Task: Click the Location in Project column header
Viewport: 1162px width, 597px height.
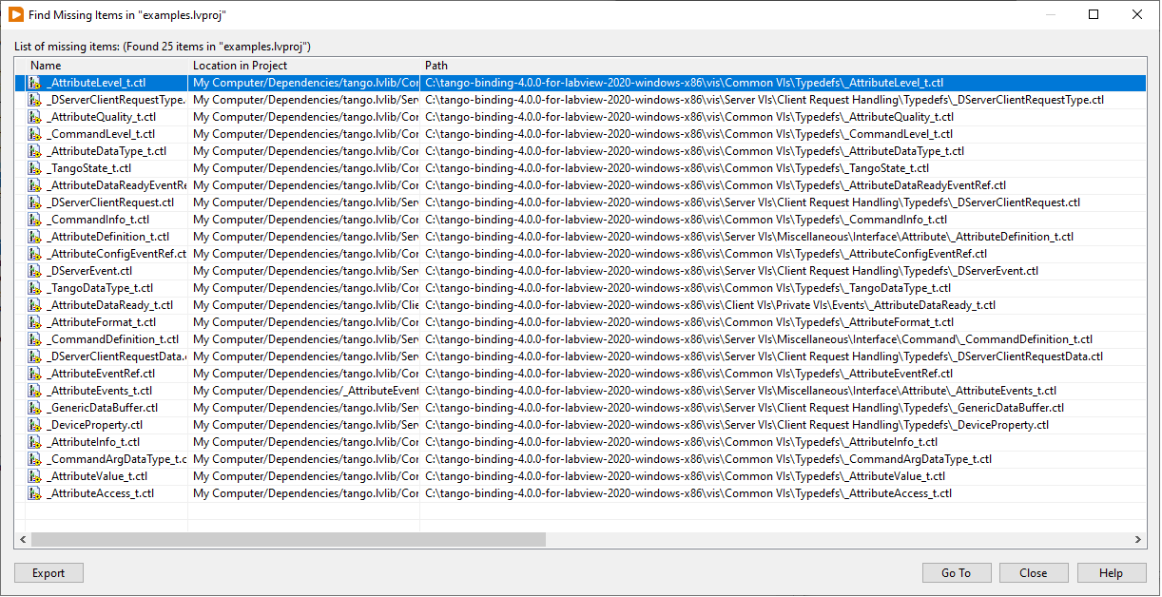Action: coord(304,66)
